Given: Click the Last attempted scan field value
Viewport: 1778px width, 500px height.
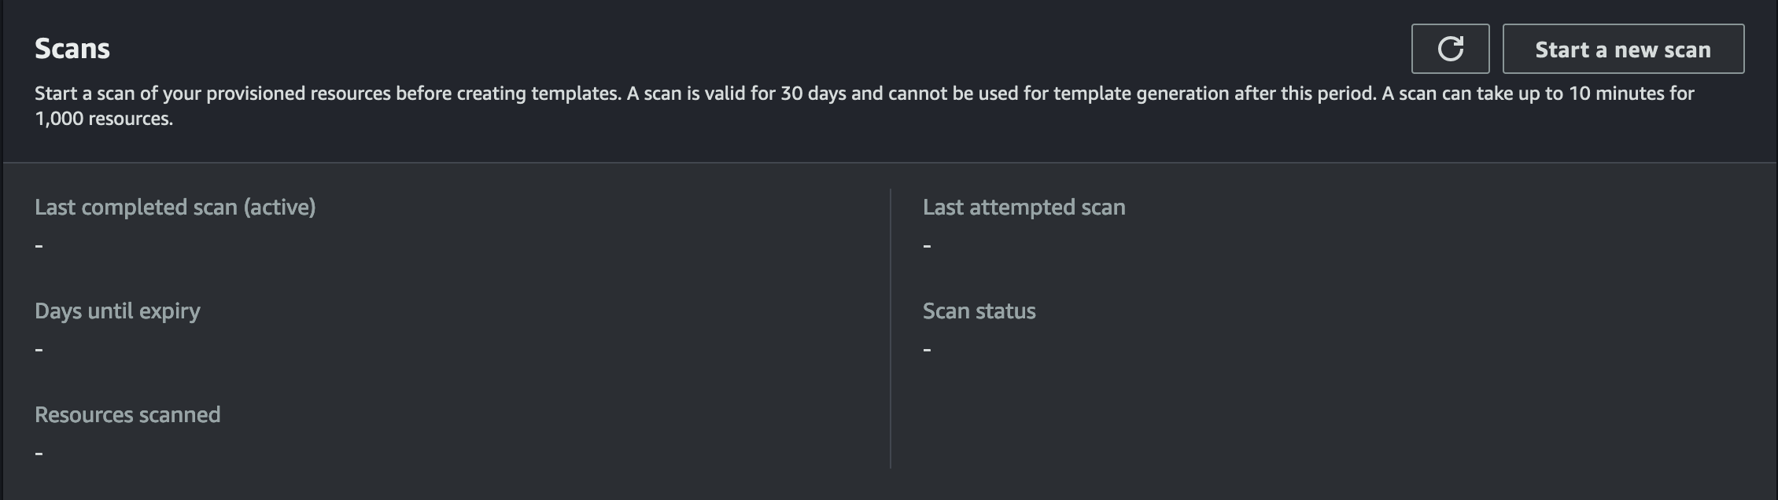Looking at the screenshot, I should point(926,244).
